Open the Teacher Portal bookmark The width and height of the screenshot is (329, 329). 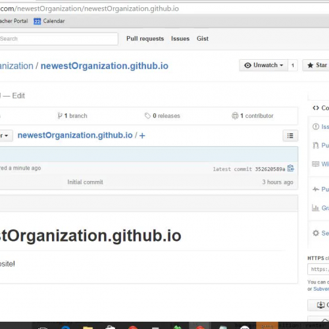pos(14,21)
